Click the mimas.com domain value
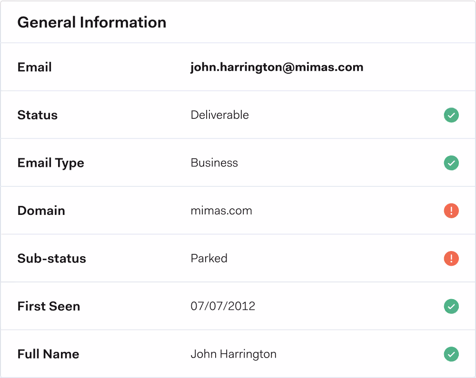476x378 pixels. 221,211
